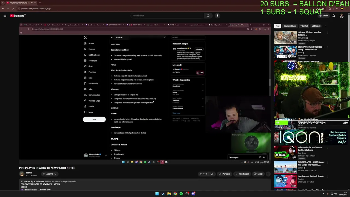
Task: Open the Hakis channel name link
Action: (x=29, y=173)
